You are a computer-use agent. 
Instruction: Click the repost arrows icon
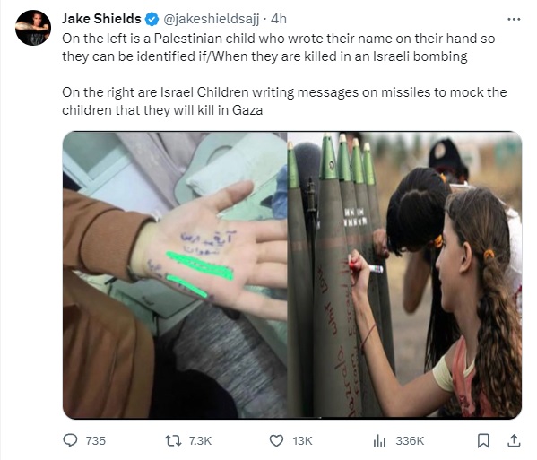point(173,440)
